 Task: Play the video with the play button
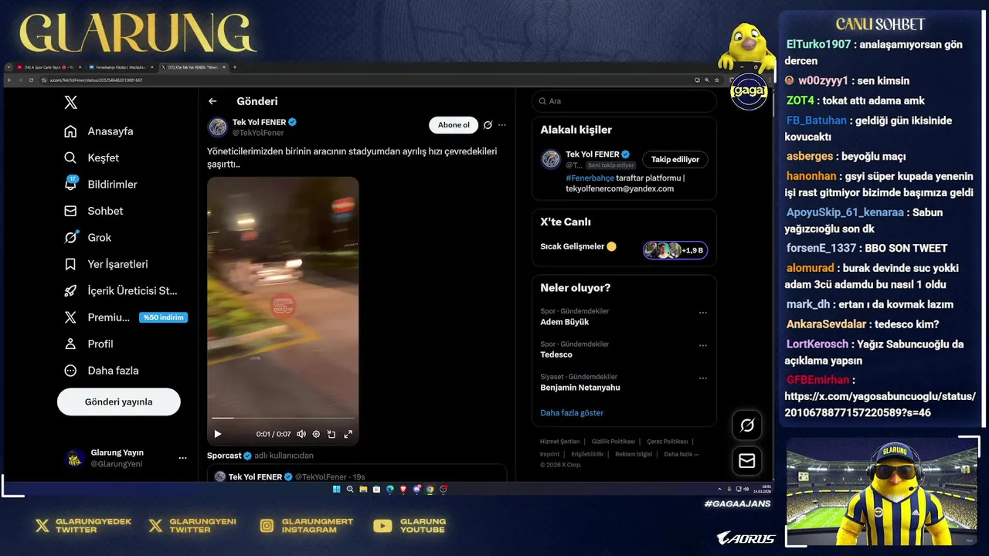[x=218, y=434]
